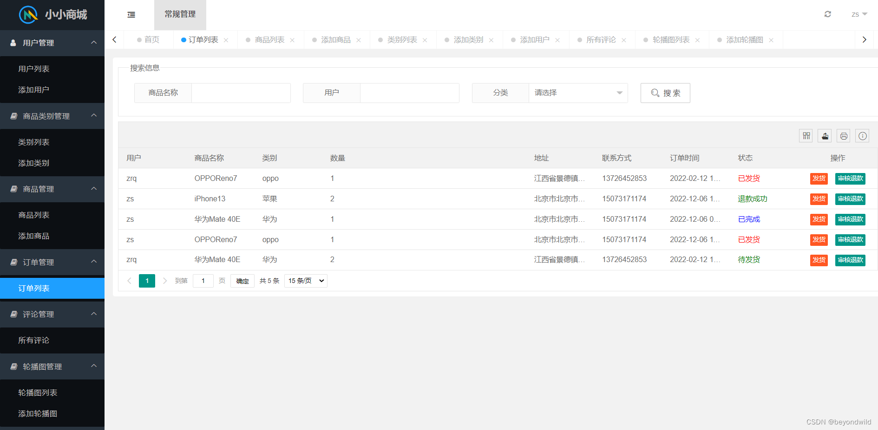
Task: Click the 已完成 status text
Action: pos(749,219)
